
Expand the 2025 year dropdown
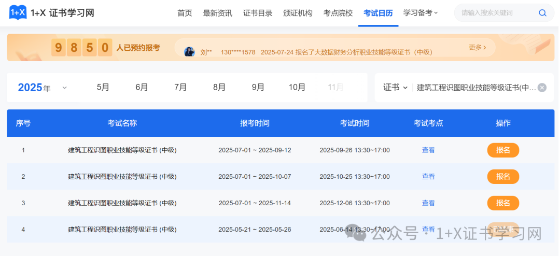click(64, 88)
